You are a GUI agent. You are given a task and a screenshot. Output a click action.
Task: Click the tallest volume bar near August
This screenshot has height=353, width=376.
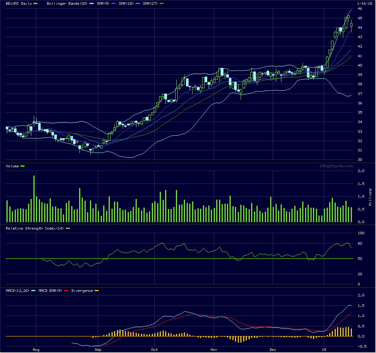pos(34,199)
